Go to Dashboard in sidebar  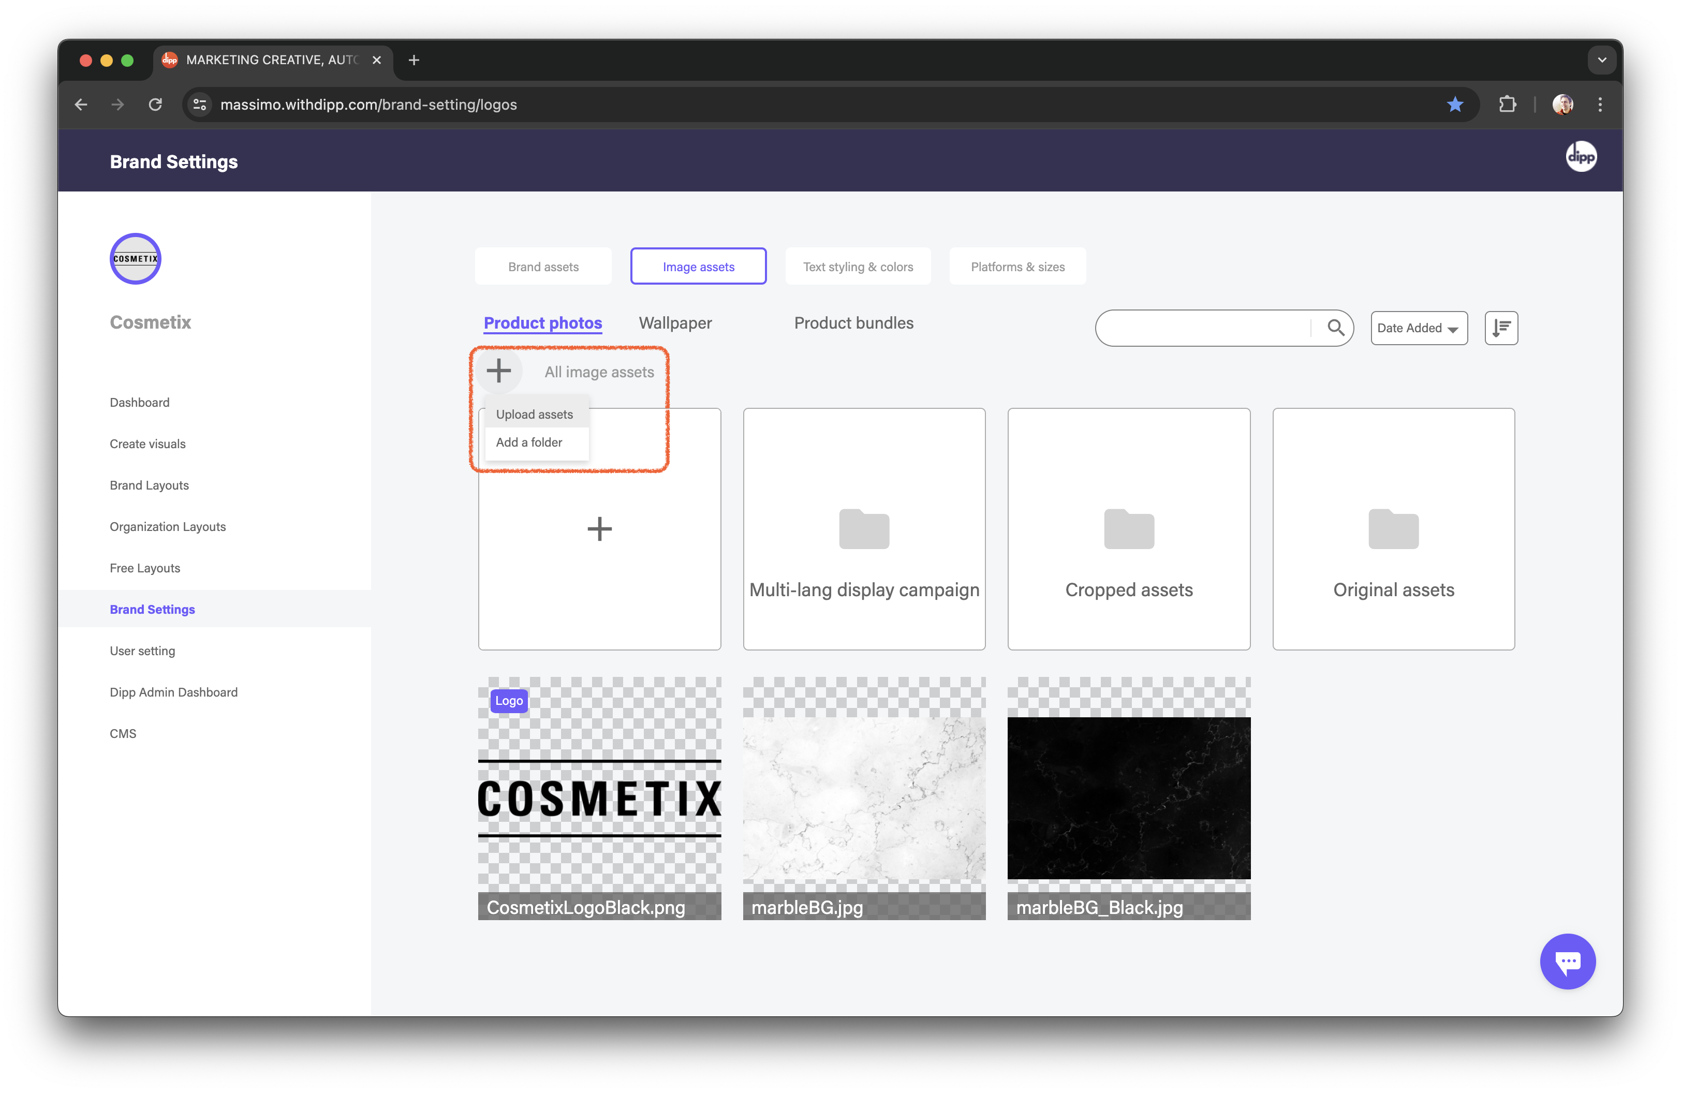(140, 402)
